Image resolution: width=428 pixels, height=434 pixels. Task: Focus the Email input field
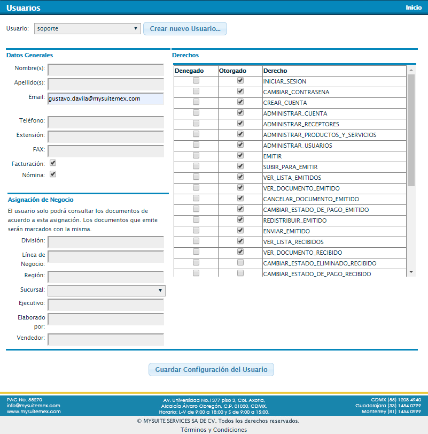(x=106, y=98)
